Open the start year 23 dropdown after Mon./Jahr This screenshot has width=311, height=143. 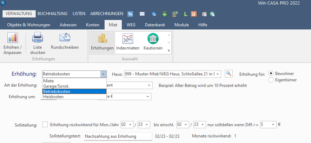pyautogui.click(x=147, y=125)
